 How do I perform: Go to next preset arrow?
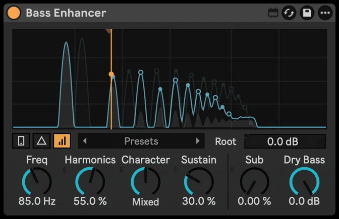click(x=198, y=141)
